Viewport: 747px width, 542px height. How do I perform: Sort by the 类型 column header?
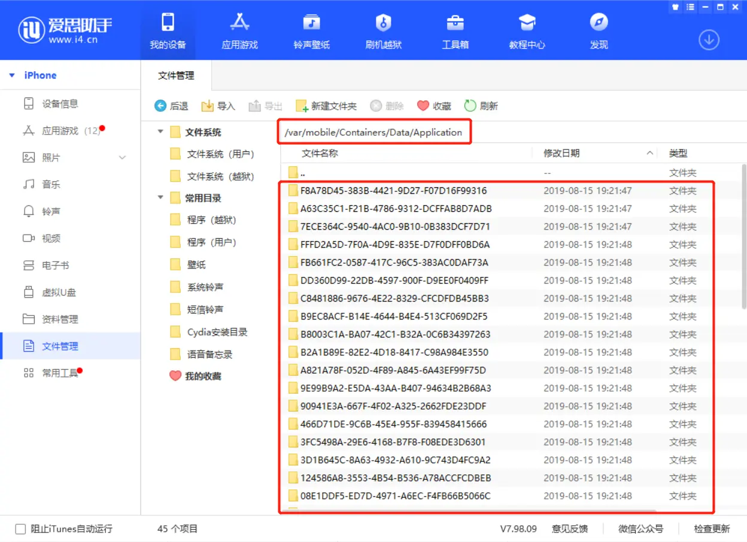pyautogui.click(x=678, y=153)
